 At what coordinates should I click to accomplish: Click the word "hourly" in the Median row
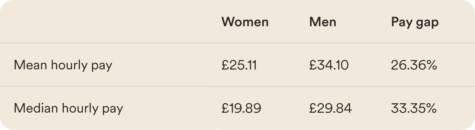coord(80,108)
